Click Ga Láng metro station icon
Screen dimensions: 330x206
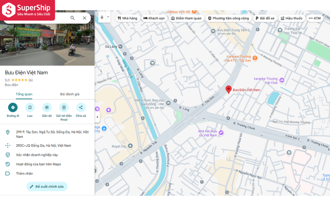coord(120,47)
